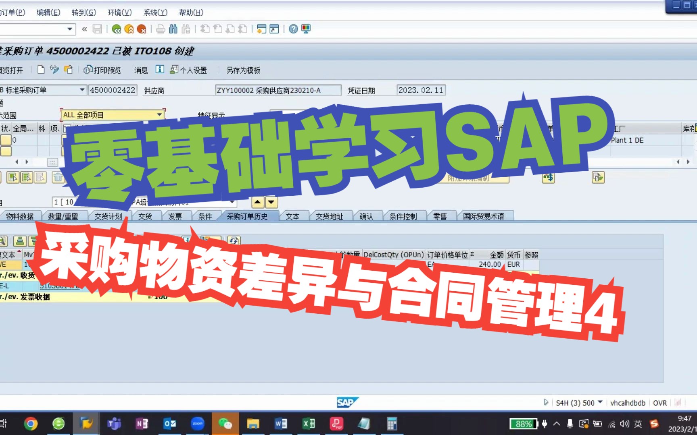Viewport: 697px width, 435px height.
Task: Open Excel from the Windows taskbar
Action: tap(309, 423)
